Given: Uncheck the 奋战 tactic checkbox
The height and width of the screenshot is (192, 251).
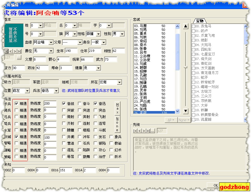Looking at the screenshot, I should click(x=64, y=103).
